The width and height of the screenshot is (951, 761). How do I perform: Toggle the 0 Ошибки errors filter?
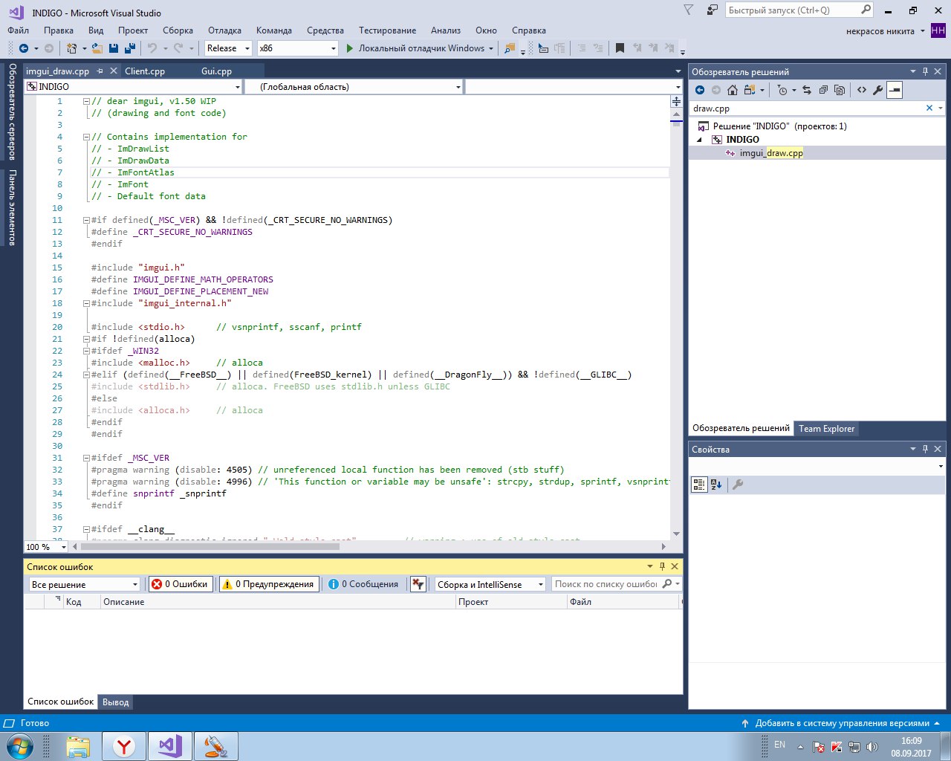[x=181, y=584]
